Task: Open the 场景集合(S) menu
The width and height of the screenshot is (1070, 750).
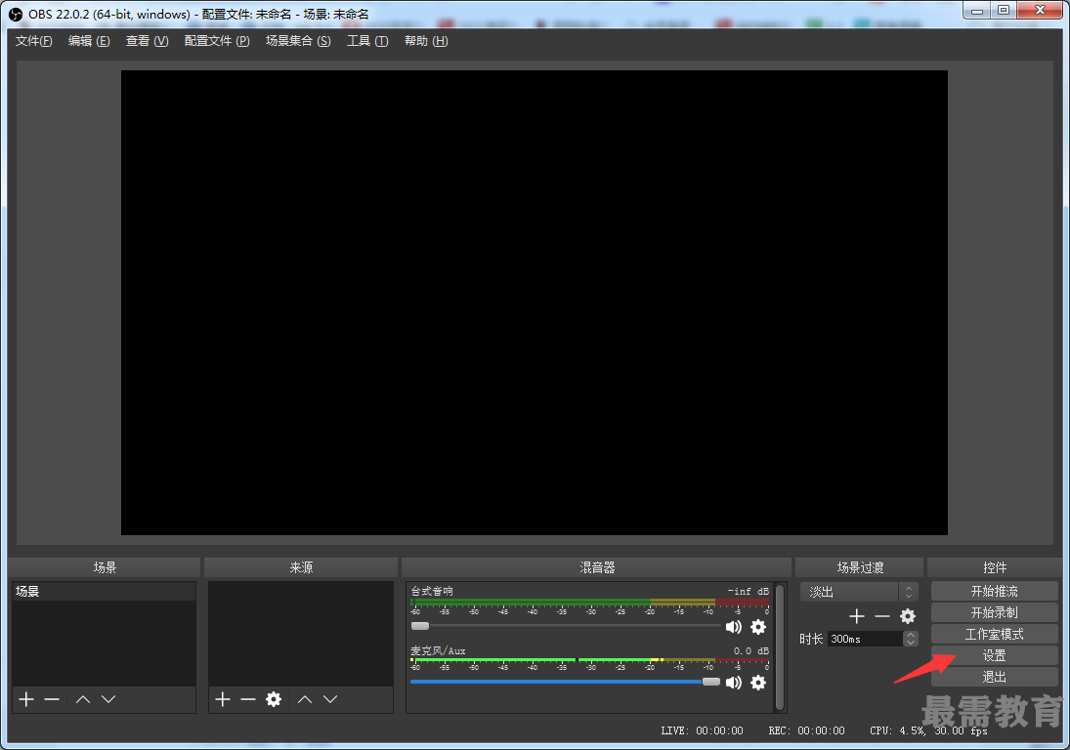Action: [x=298, y=41]
